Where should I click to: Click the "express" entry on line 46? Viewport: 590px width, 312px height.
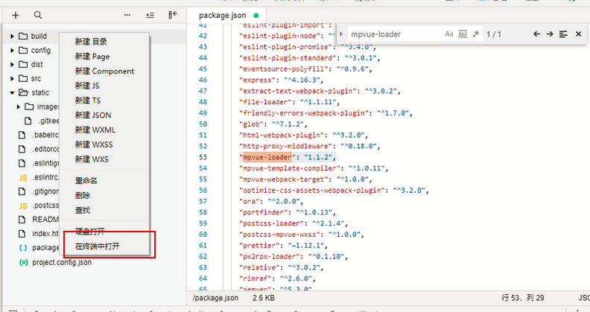click(259, 80)
